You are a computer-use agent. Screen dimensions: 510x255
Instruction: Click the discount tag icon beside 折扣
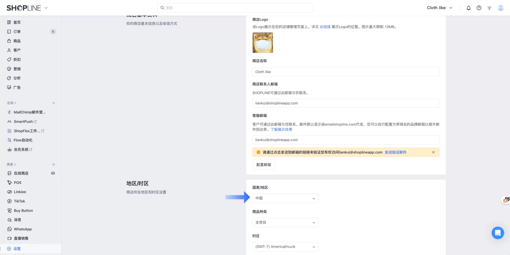pos(9,60)
